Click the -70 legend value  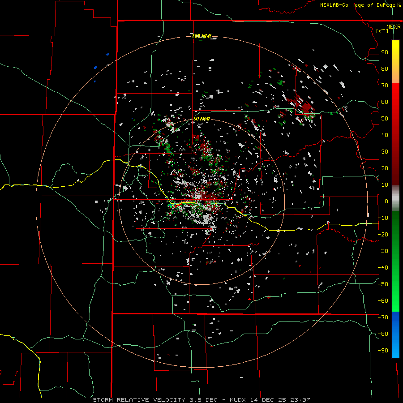point(383,317)
